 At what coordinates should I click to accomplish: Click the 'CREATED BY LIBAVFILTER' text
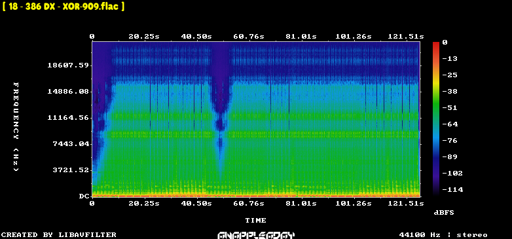point(59,235)
